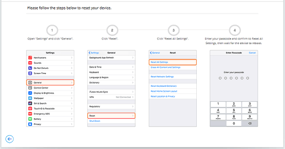Tap Shut Down in General screen

point(95,121)
